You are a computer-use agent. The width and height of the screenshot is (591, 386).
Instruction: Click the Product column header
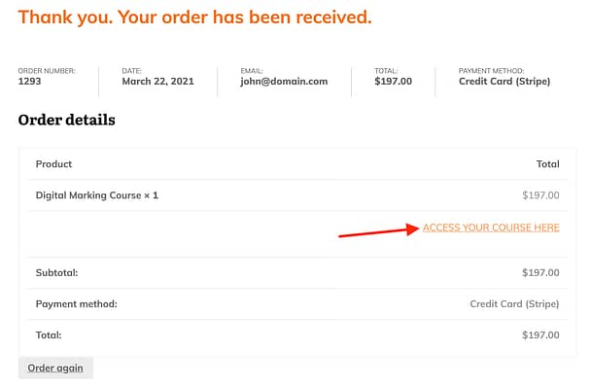pos(53,164)
